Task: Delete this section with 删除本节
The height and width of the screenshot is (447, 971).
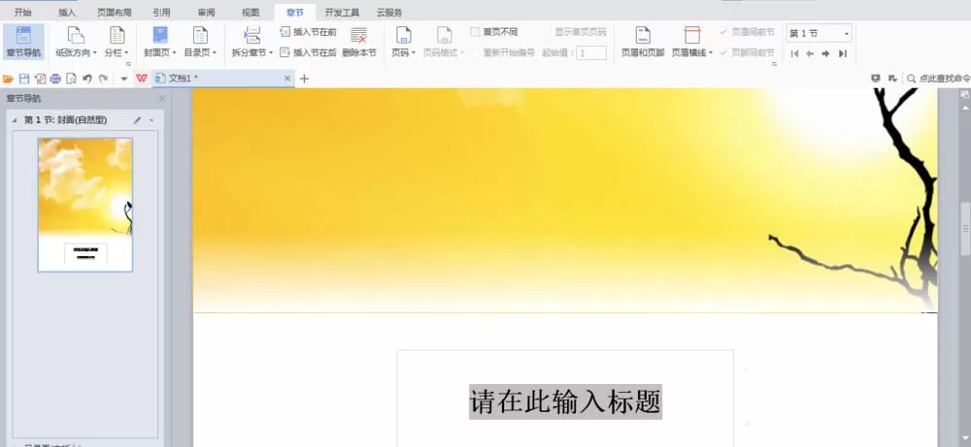Action: coord(359,43)
